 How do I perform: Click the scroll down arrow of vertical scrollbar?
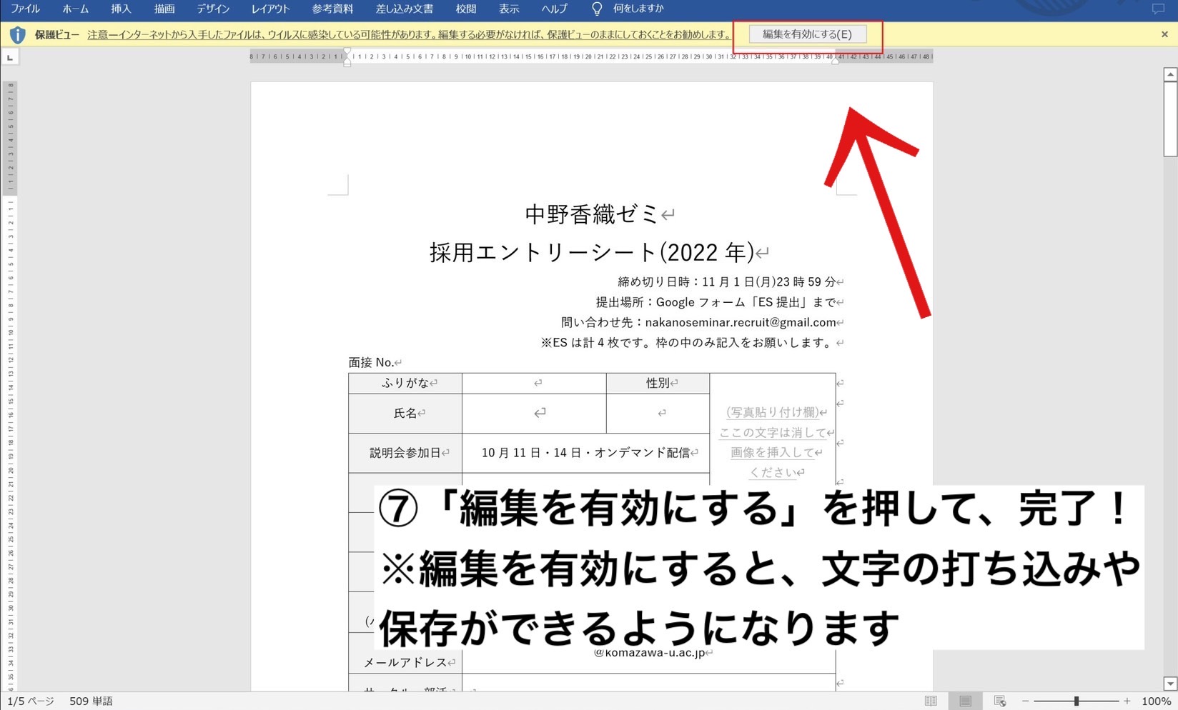pyautogui.click(x=1170, y=684)
